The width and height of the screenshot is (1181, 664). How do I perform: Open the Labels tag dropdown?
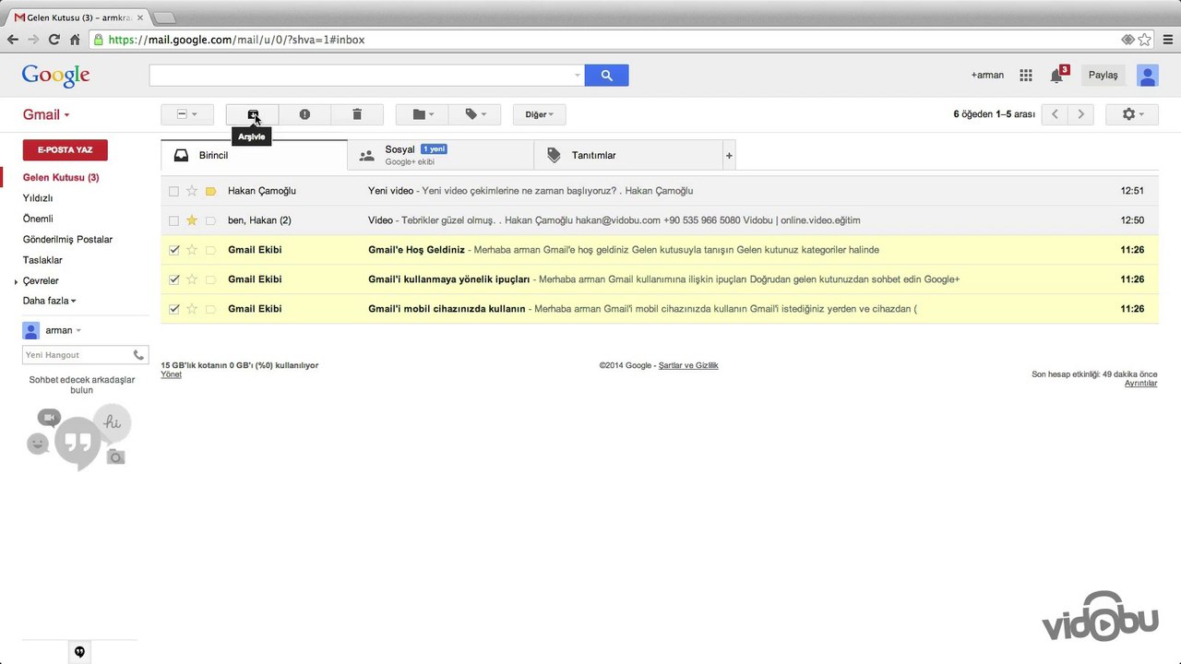474,114
